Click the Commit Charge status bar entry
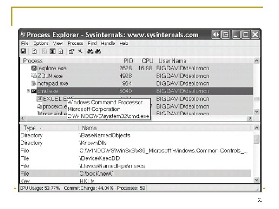The width and height of the screenshot is (279, 209). coord(89,188)
